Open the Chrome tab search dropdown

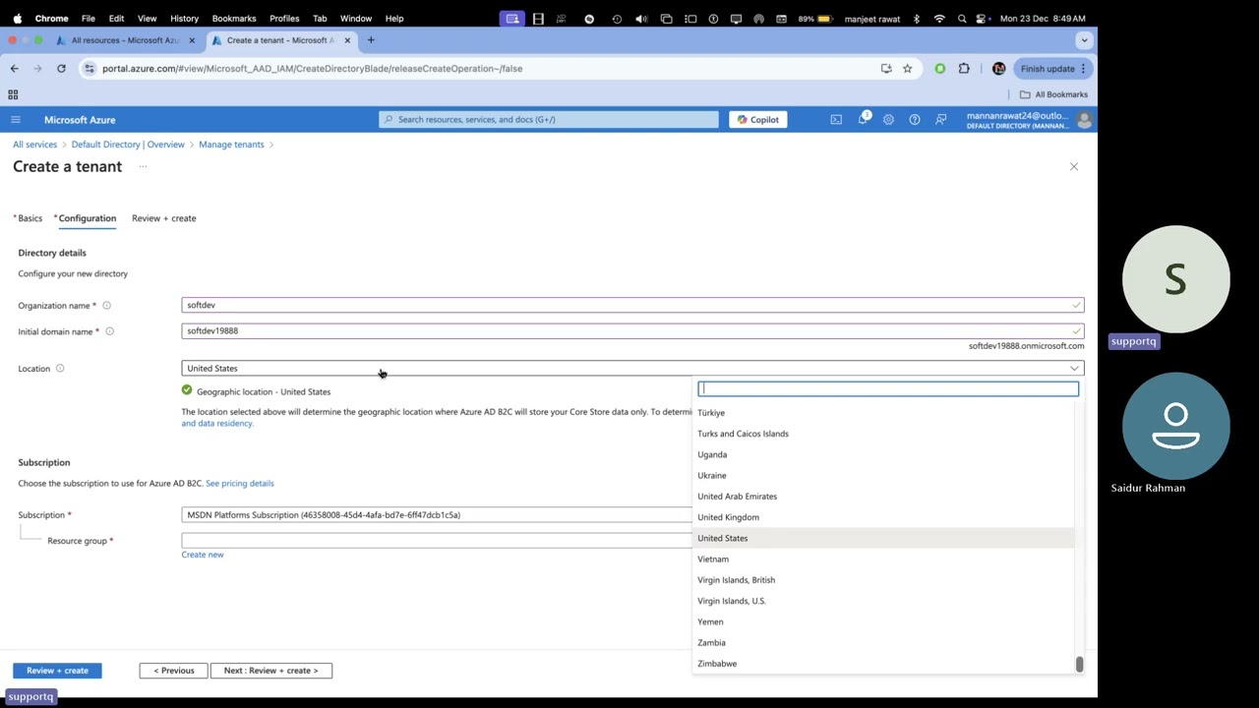(x=1084, y=40)
